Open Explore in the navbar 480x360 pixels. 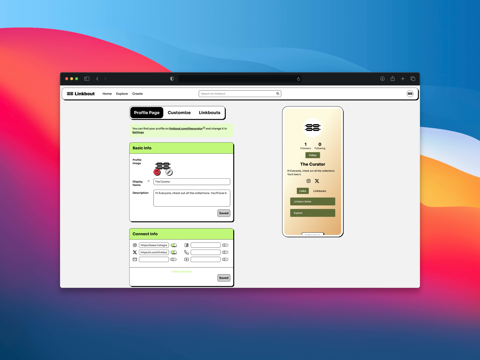[x=122, y=94]
